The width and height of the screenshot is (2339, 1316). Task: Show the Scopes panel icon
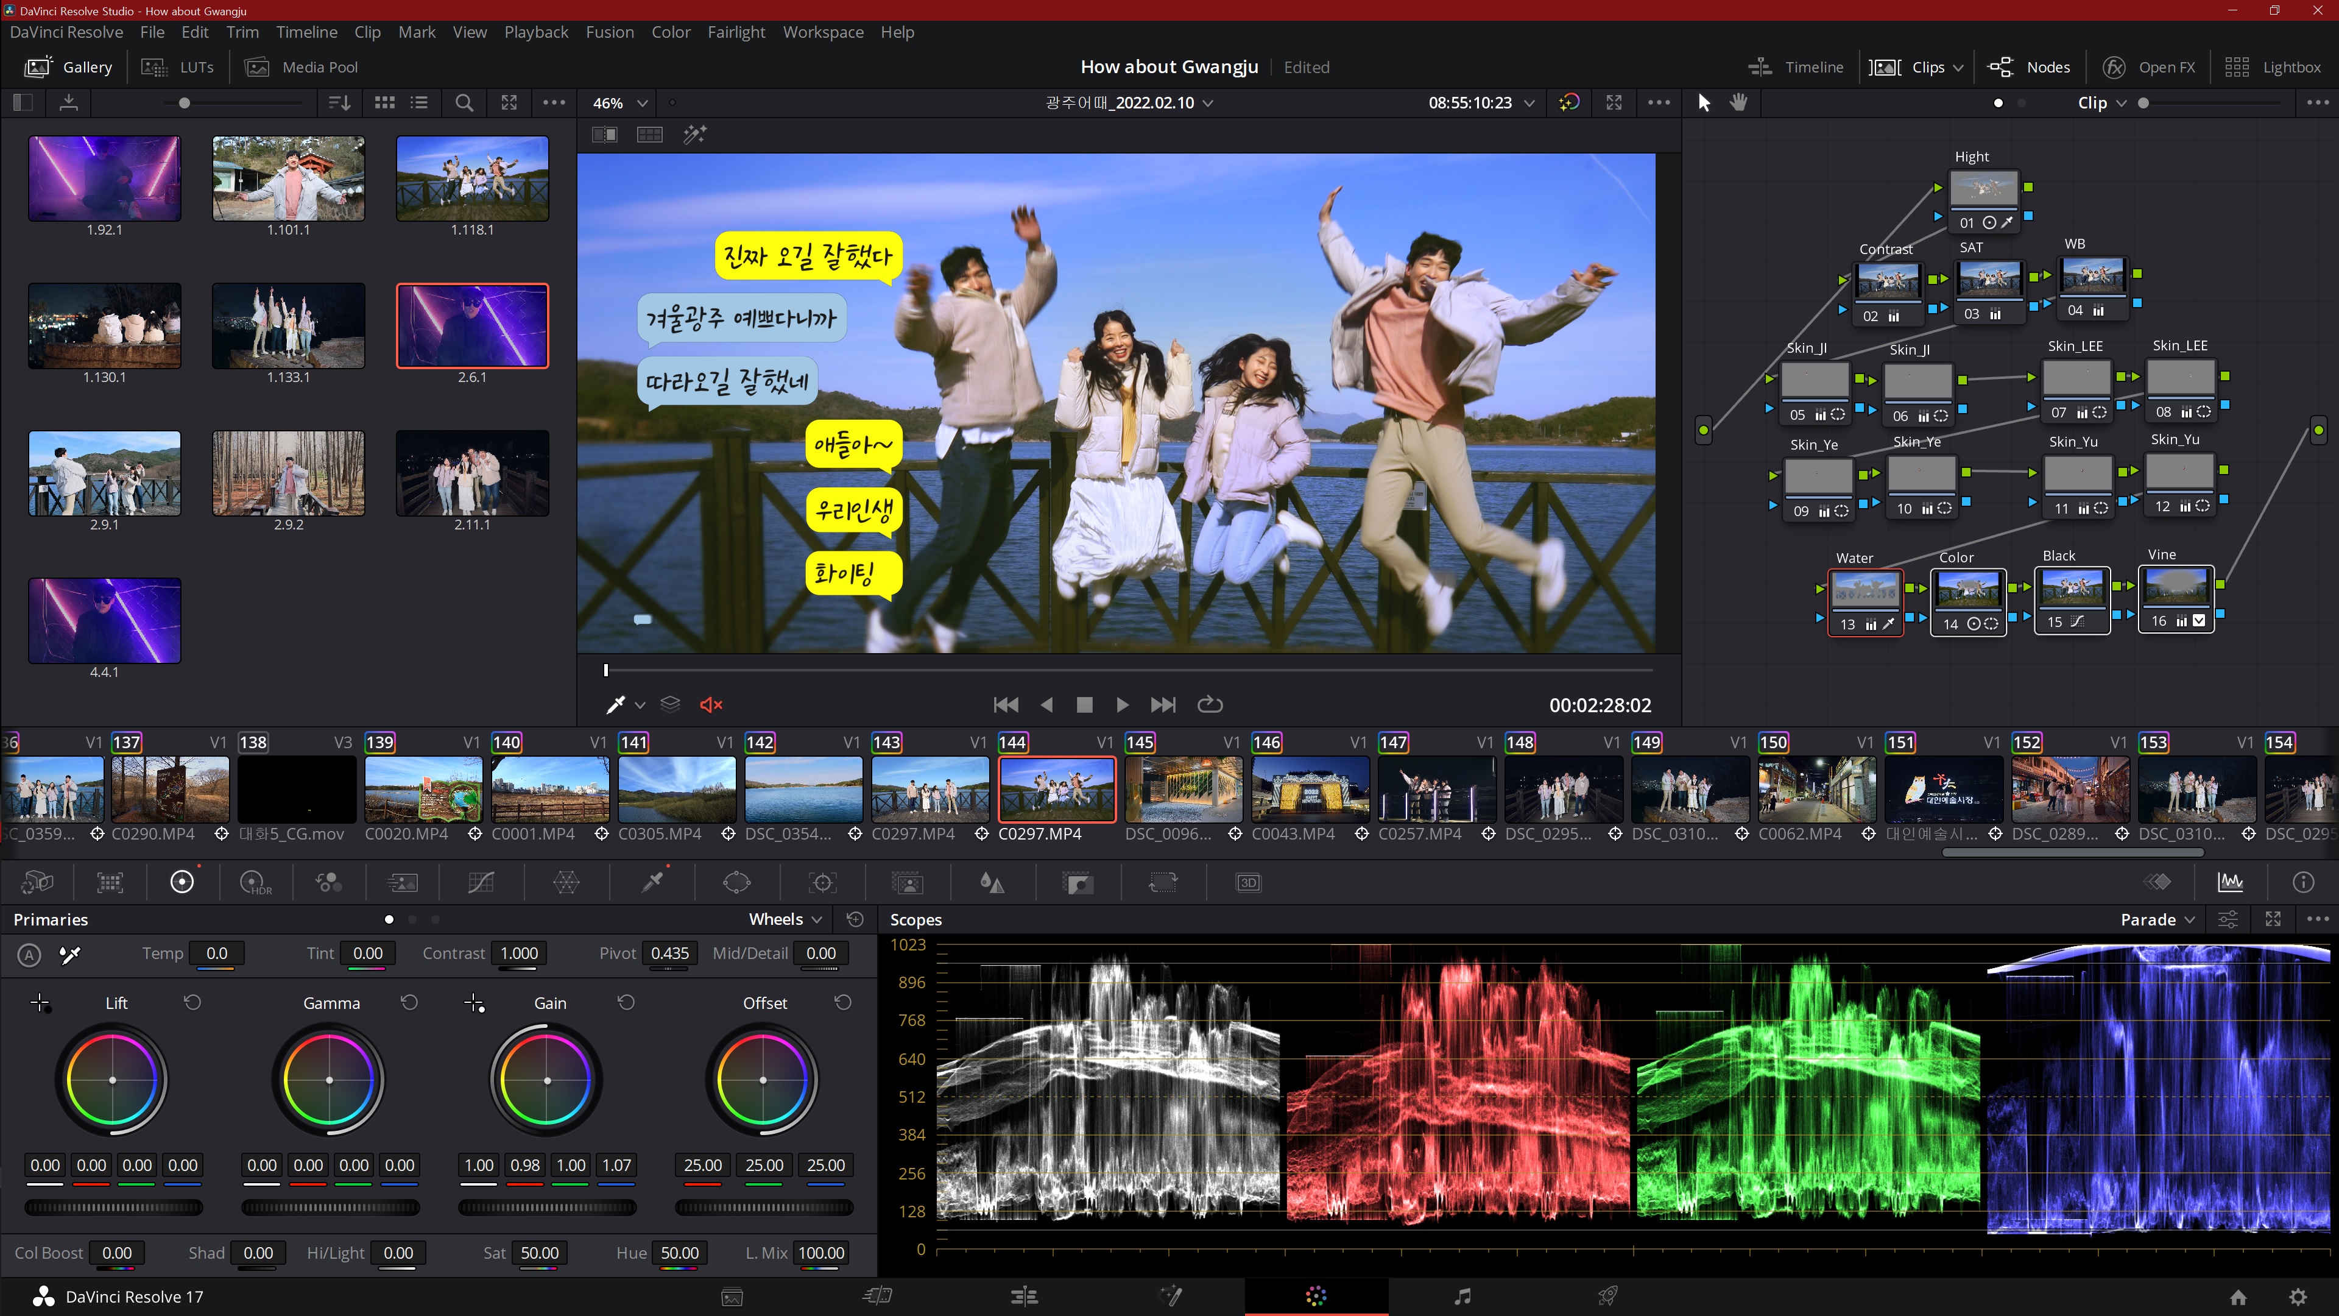(x=2230, y=882)
